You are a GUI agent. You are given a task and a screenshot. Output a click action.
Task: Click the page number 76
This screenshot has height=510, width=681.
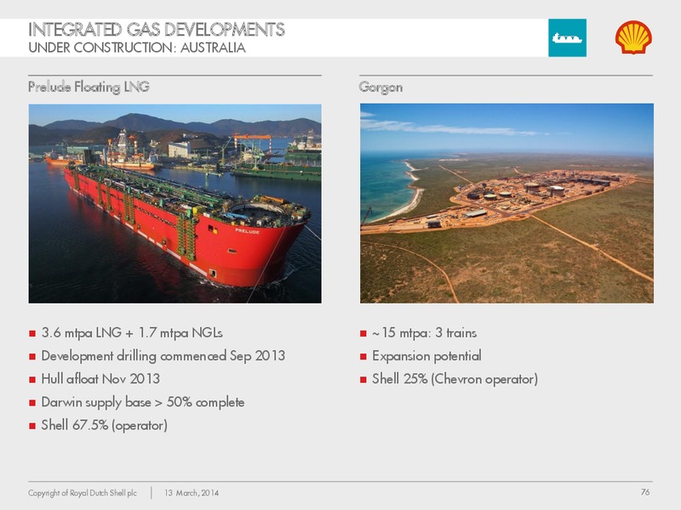tap(645, 492)
